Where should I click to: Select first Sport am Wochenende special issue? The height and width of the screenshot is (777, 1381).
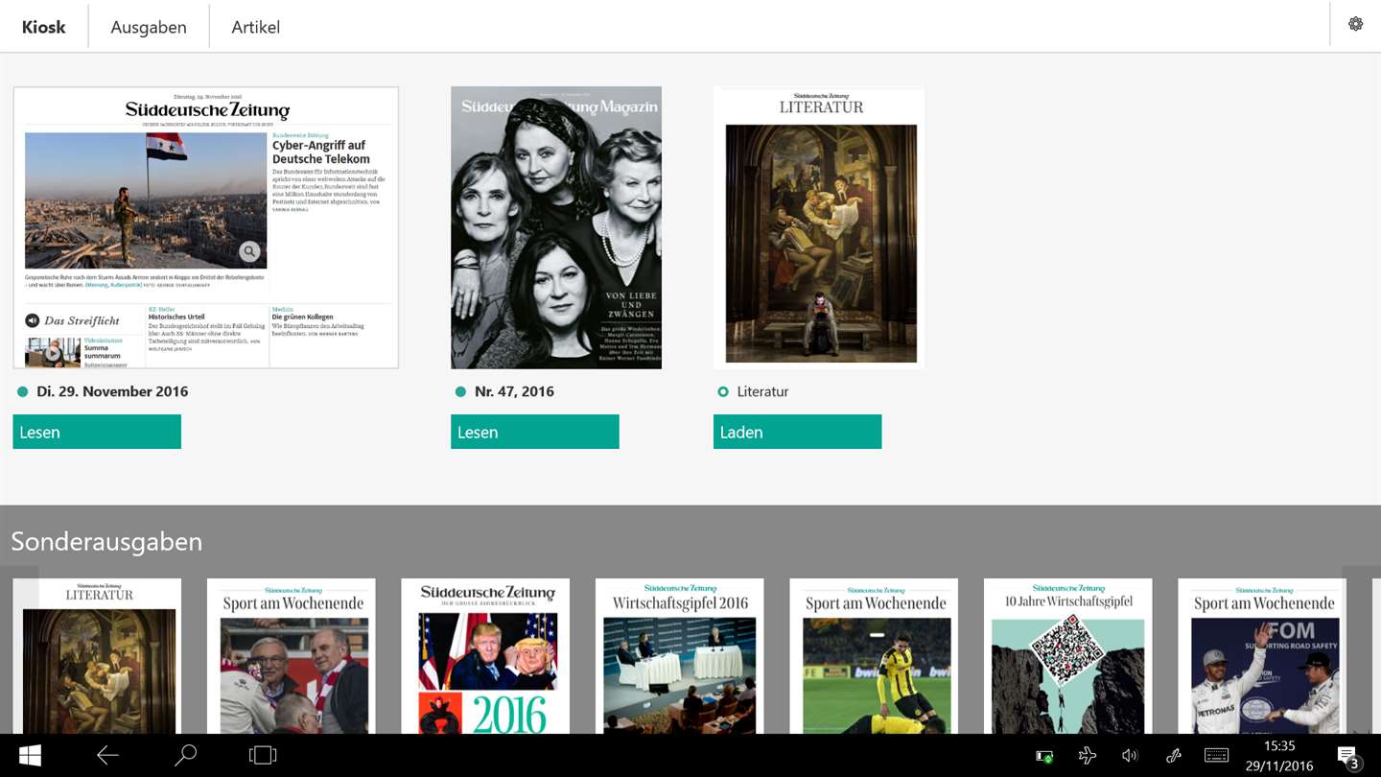click(292, 656)
